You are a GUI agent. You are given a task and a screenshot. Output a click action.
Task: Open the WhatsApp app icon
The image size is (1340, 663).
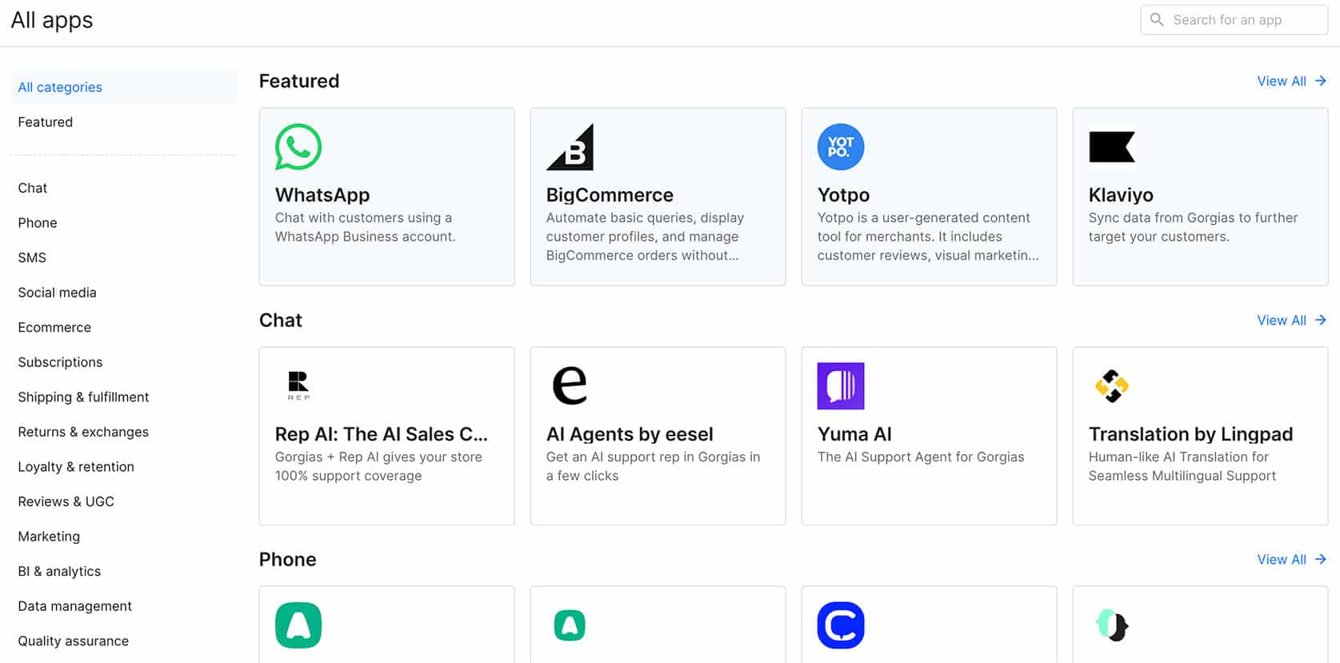coord(298,146)
